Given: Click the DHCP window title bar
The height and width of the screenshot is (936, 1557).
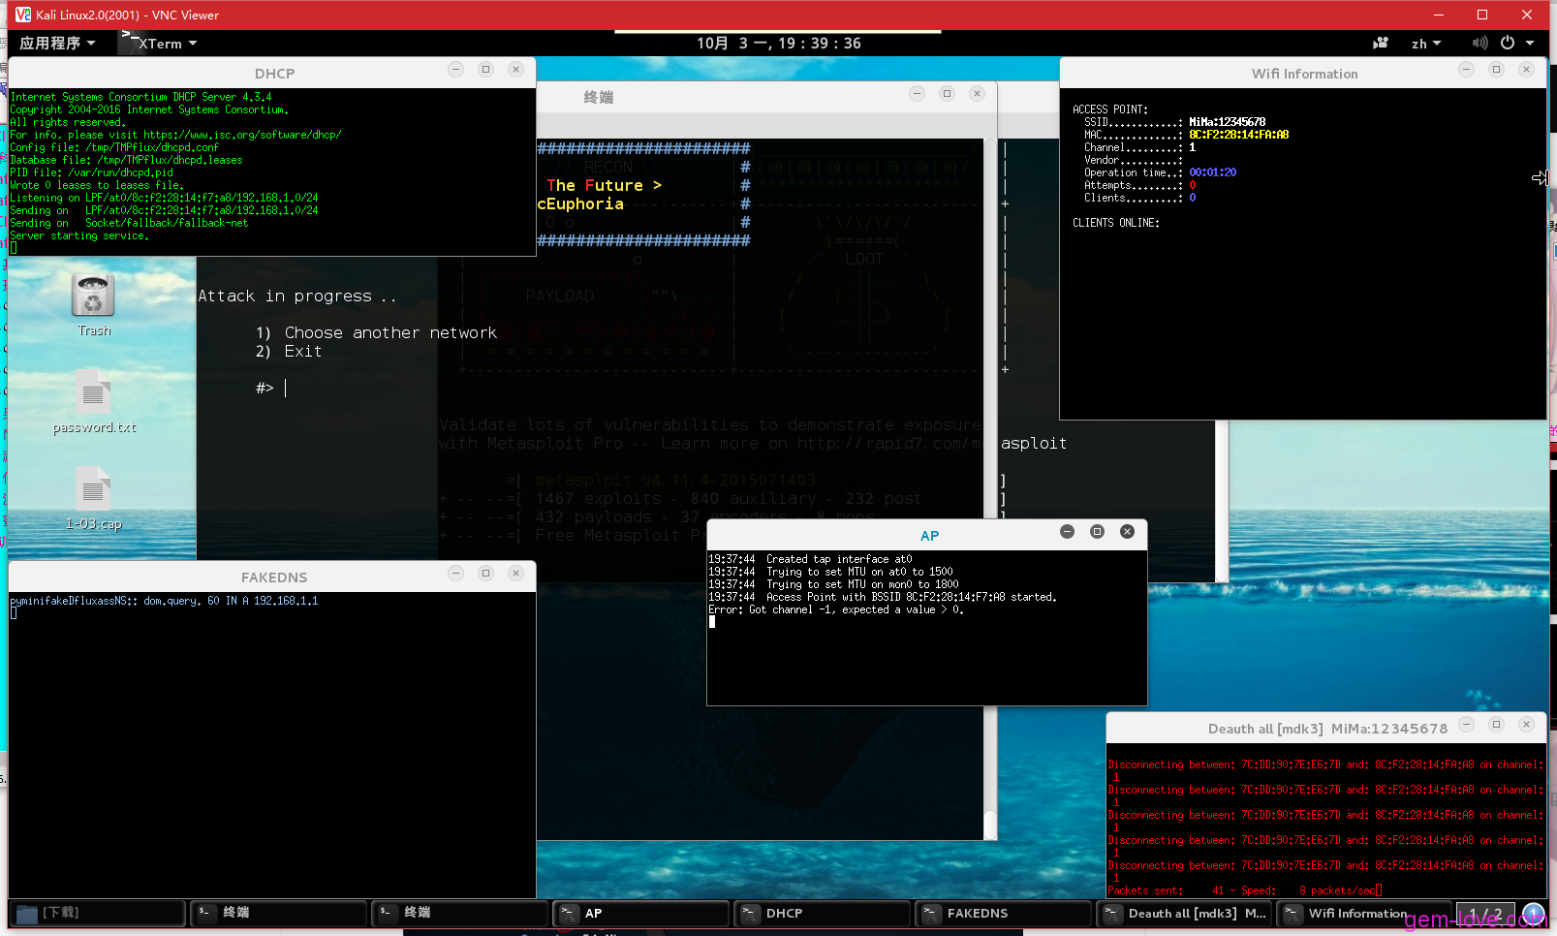Looking at the screenshot, I should (272, 73).
